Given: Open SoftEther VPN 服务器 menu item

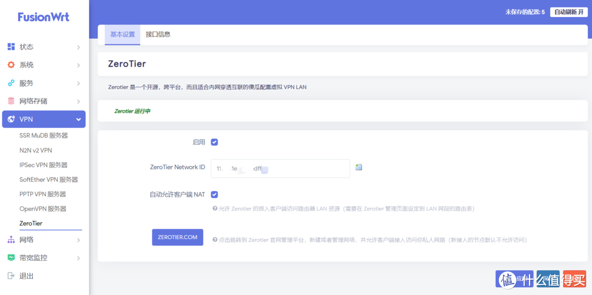Looking at the screenshot, I should click(x=49, y=180).
